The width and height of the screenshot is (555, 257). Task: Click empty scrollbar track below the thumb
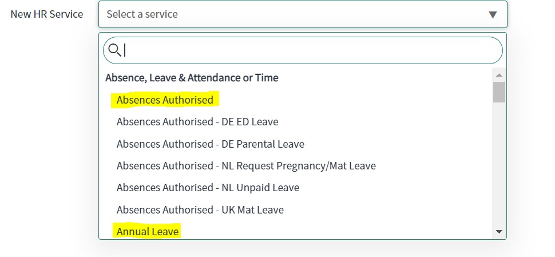point(499,165)
